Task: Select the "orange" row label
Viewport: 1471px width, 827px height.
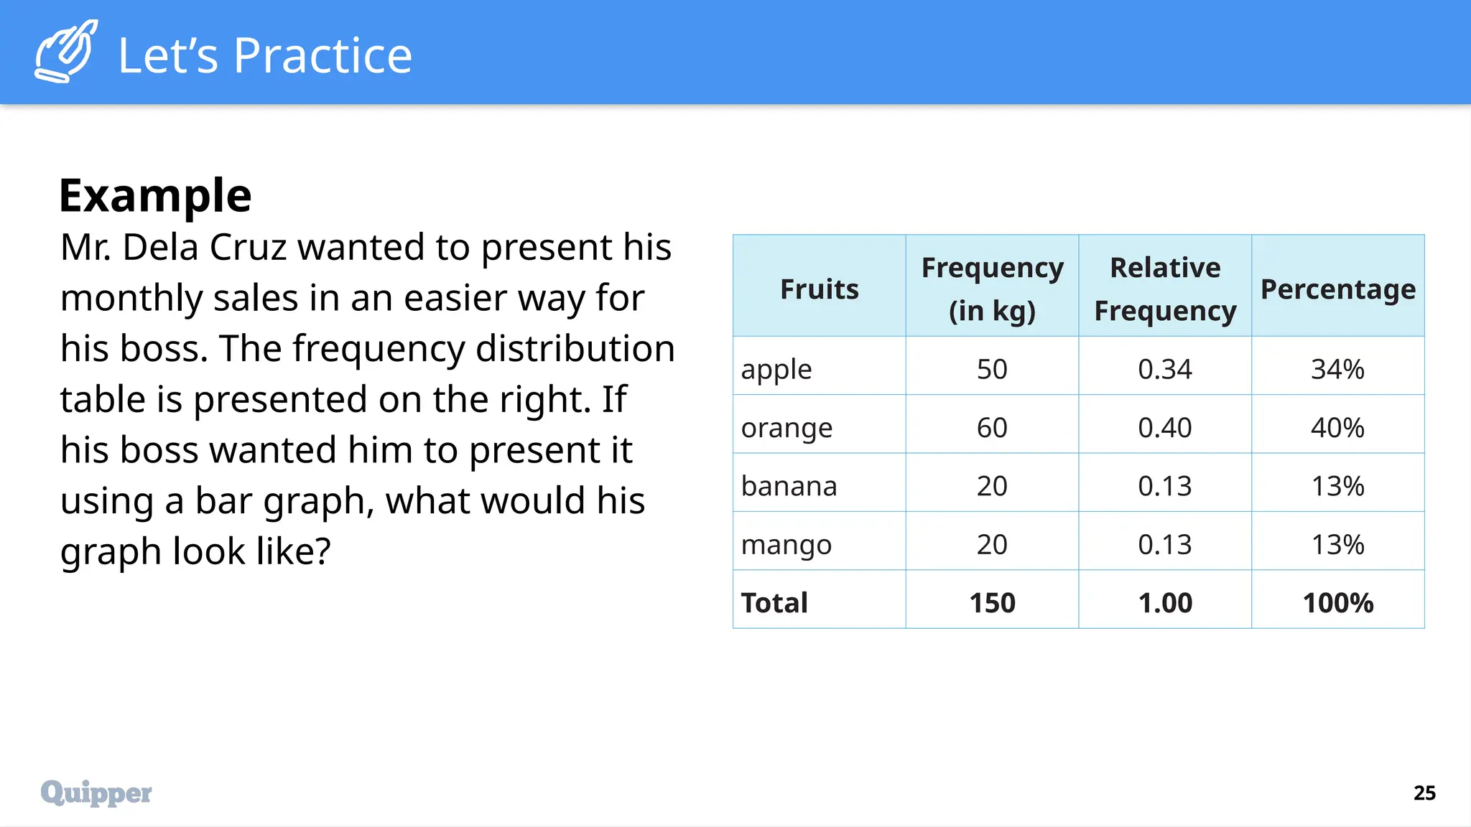Action: click(x=786, y=428)
